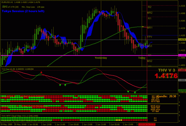Screen dimensions: 186x126
Task: Click the THV MTF Cloud Histo indicator title
Action: pyautogui.click(x=20, y=116)
